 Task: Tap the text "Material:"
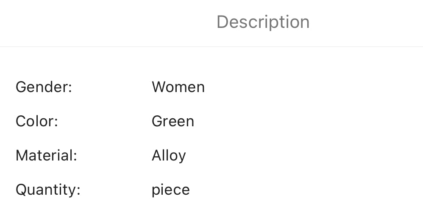pyautogui.click(x=46, y=155)
